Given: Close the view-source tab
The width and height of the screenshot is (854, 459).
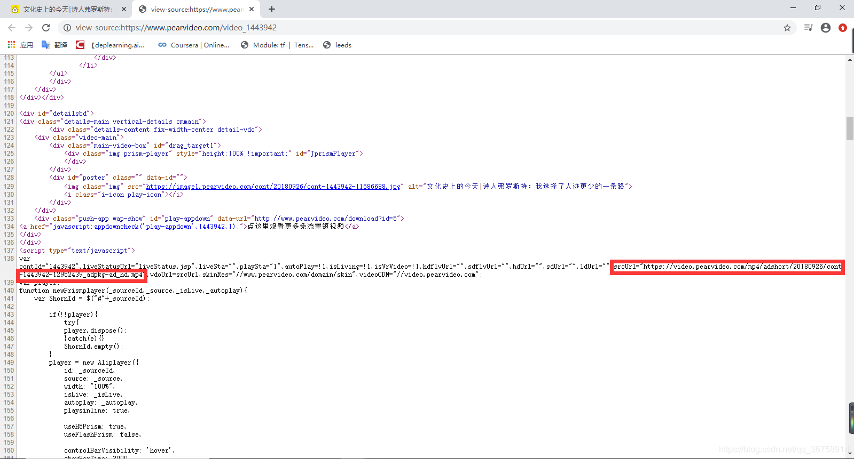Looking at the screenshot, I should pos(252,9).
